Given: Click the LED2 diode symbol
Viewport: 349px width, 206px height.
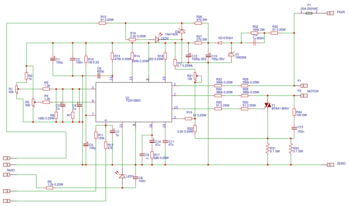Looking at the screenshot, I should pyautogui.click(x=157, y=40).
